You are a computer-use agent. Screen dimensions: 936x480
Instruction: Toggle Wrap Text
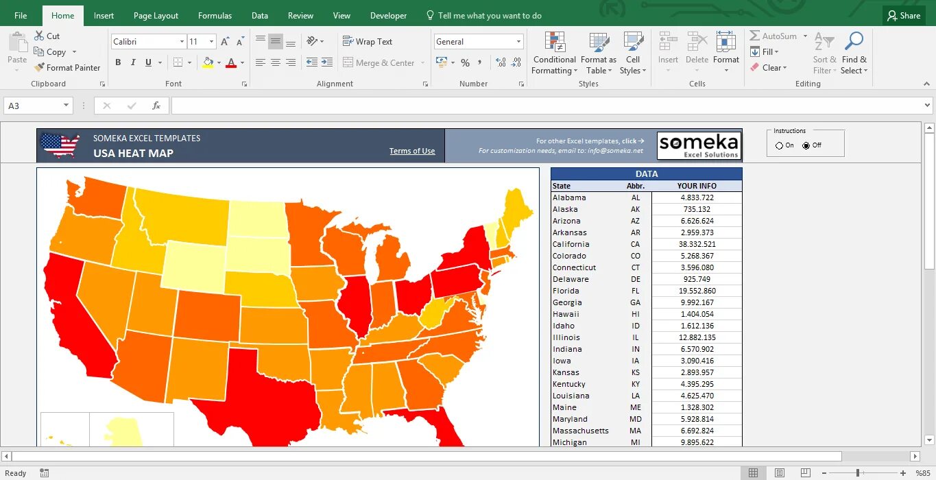pyautogui.click(x=368, y=41)
